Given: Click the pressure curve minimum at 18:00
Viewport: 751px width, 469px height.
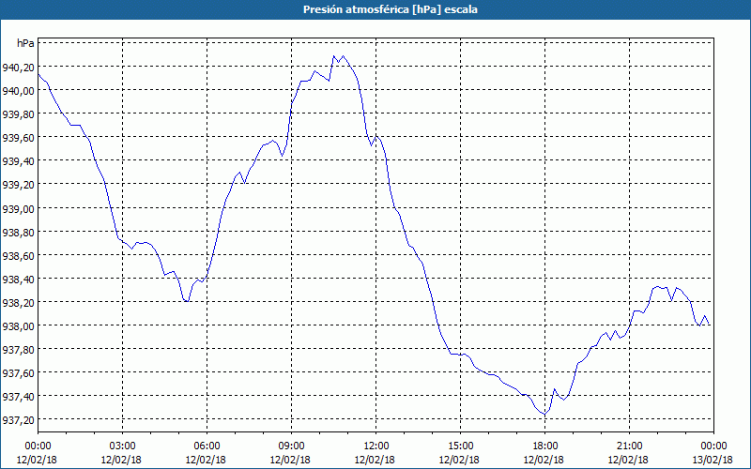Looking at the screenshot, I should (544, 415).
